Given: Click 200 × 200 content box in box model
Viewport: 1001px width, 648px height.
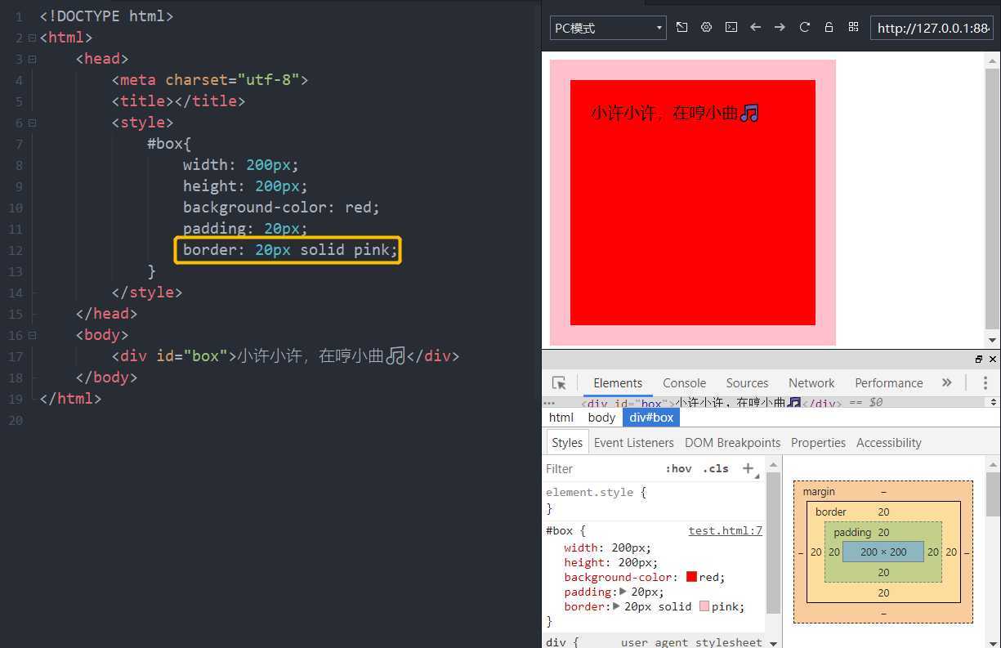Looking at the screenshot, I should [x=883, y=552].
